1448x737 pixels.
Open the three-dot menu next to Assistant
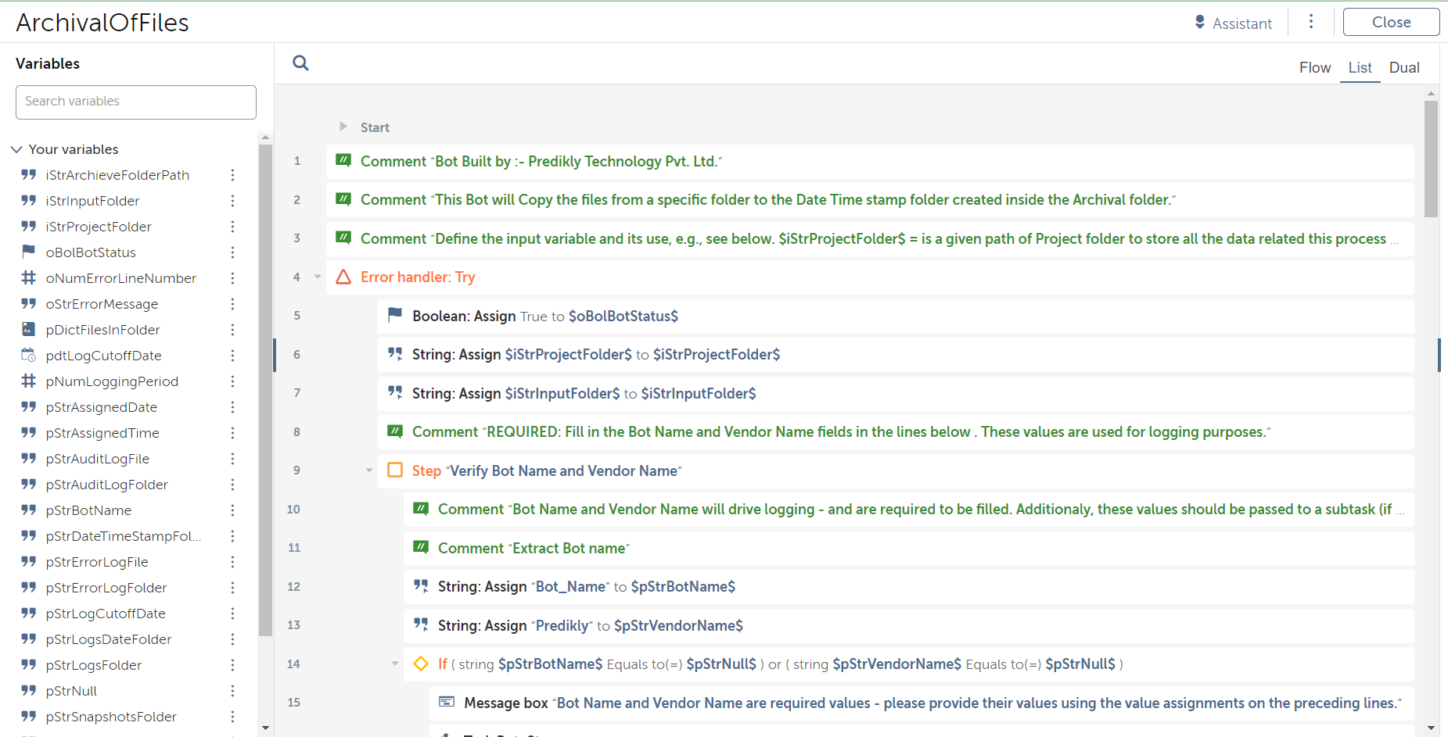tap(1311, 22)
